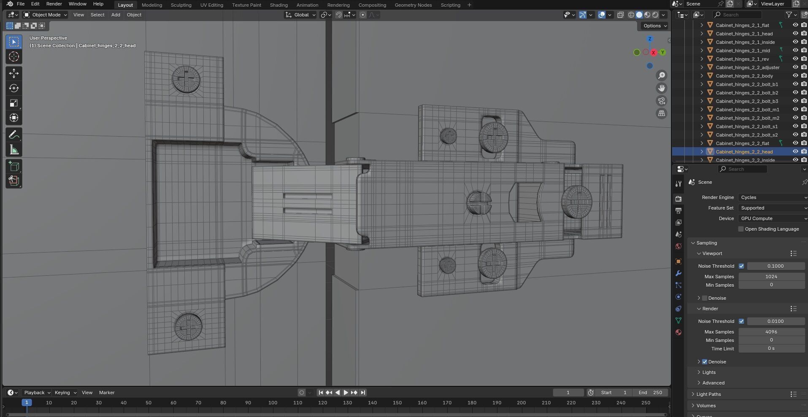Viewport: 808px width, 417px height.
Task: Open the Device dropdown
Action: click(x=773, y=218)
